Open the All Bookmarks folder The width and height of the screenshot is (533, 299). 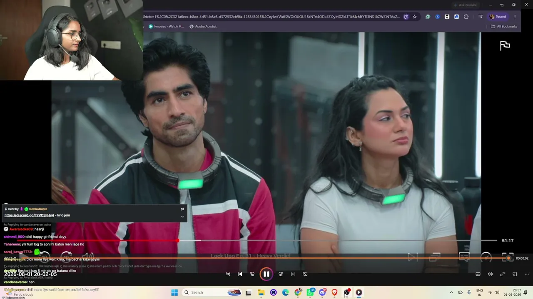[x=504, y=26]
